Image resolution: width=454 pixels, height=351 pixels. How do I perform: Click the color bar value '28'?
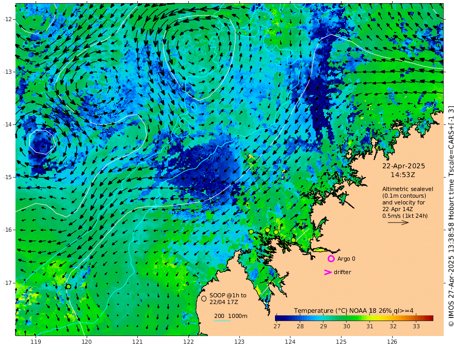point(300,326)
